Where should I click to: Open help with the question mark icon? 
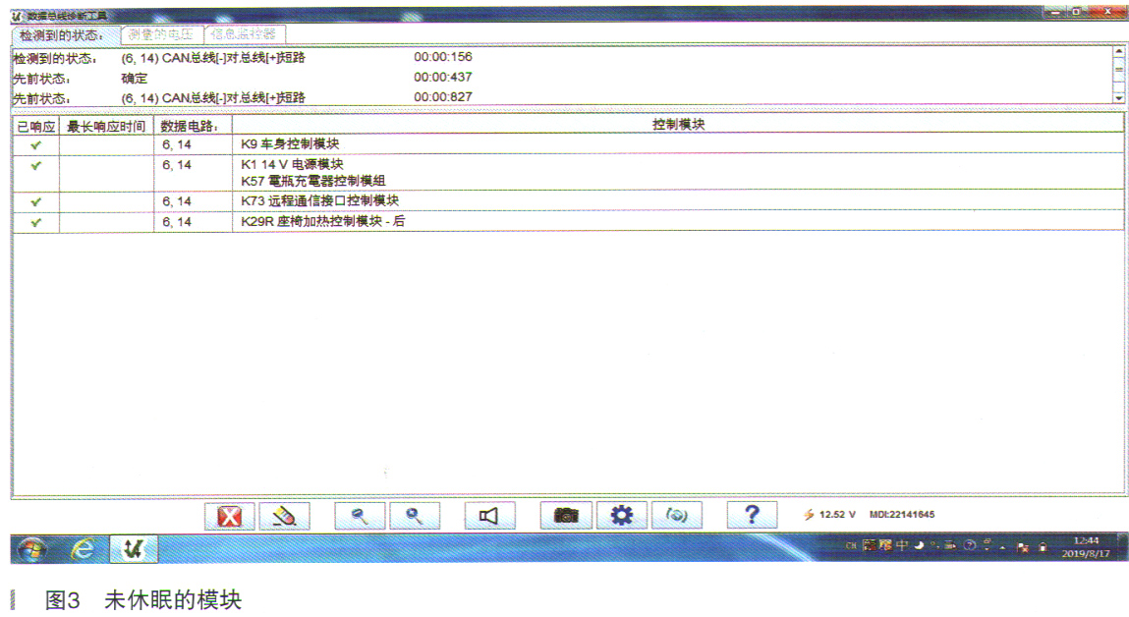pos(752,516)
